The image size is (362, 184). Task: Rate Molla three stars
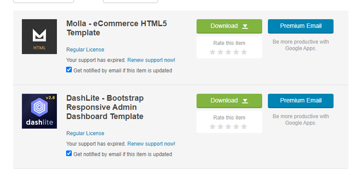click(x=228, y=52)
